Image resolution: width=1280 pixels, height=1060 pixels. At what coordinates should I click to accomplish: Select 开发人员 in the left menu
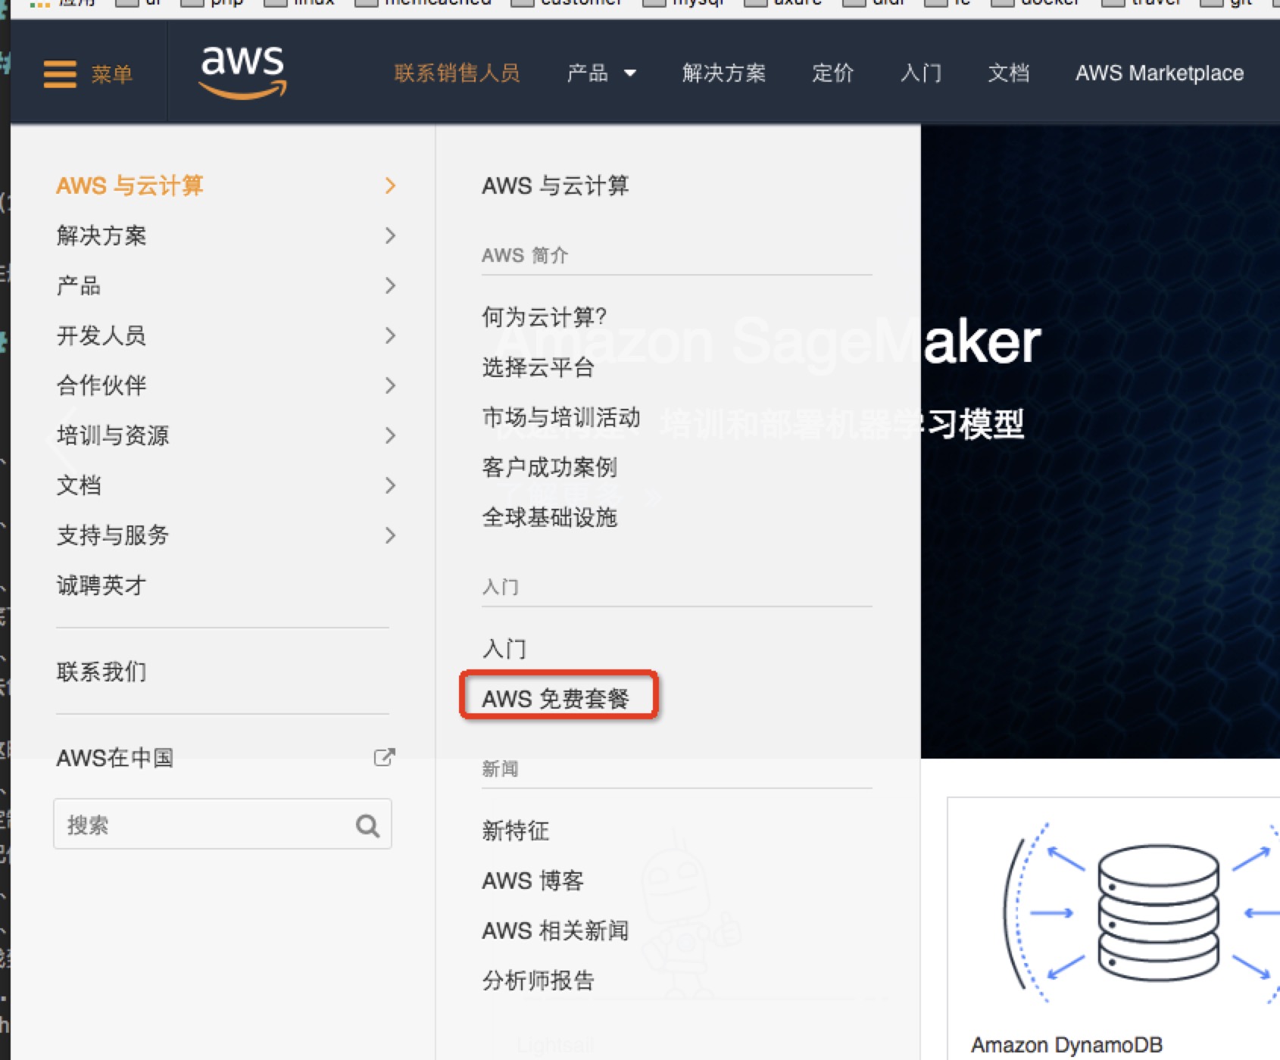point(101,335)
